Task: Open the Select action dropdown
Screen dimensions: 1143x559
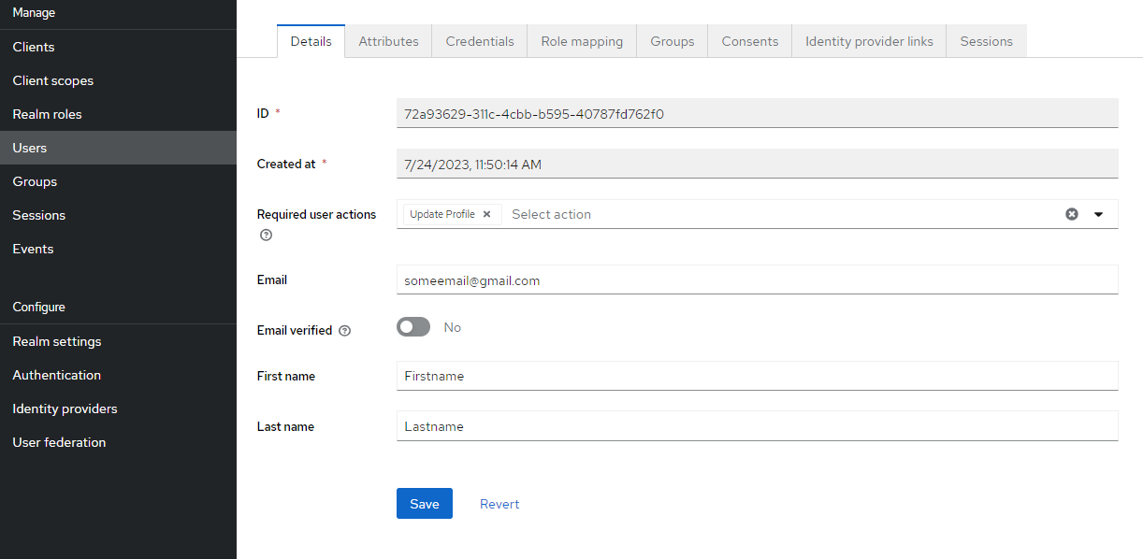Action: (1097, 214)
